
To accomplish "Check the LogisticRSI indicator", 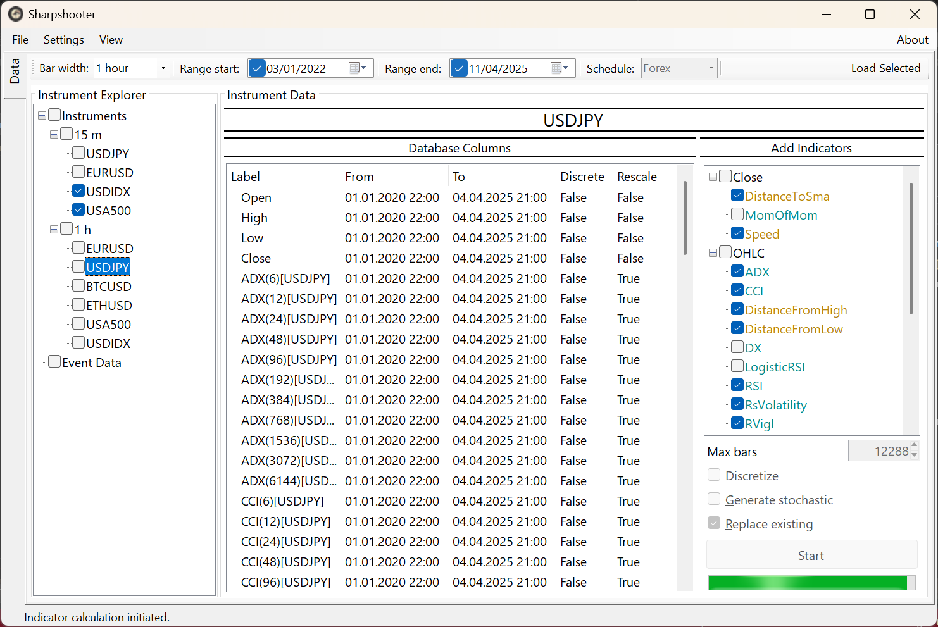I will (x=737, y=366).
